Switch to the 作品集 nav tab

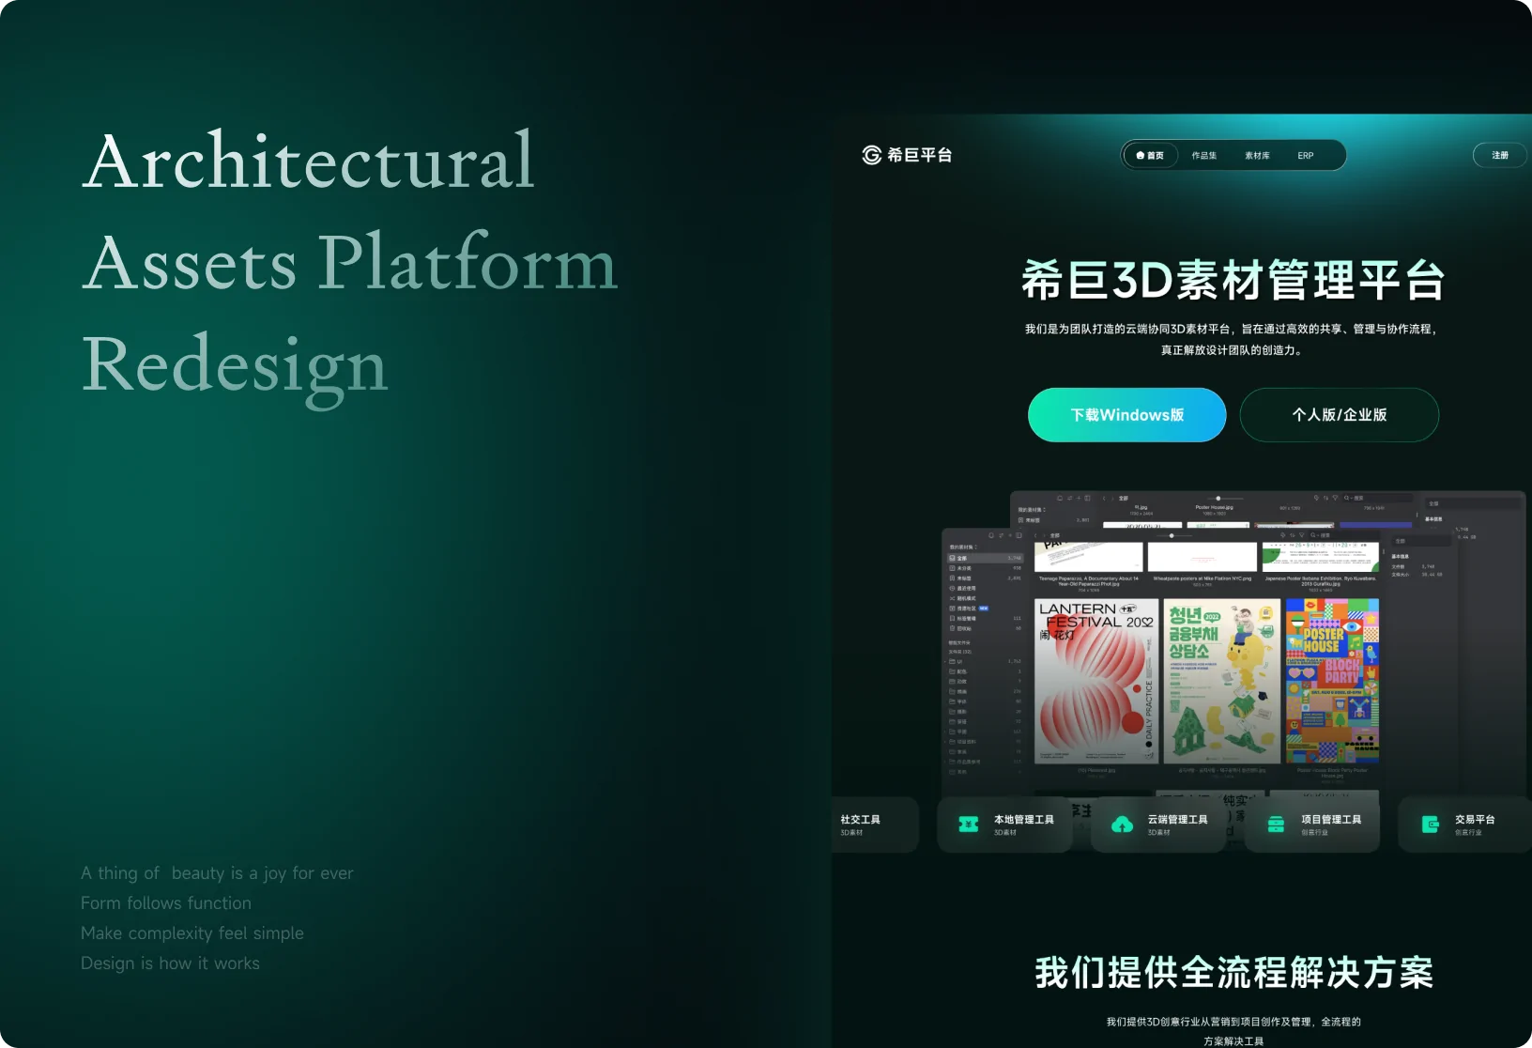[x=1204, y=156]
